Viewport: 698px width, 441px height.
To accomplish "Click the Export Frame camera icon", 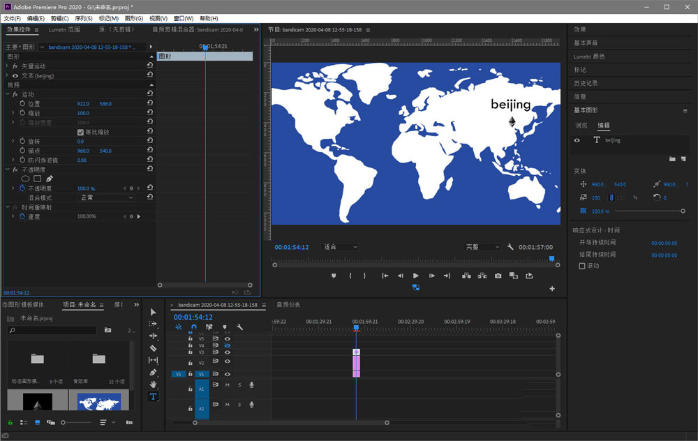I will tap(498, 276).
